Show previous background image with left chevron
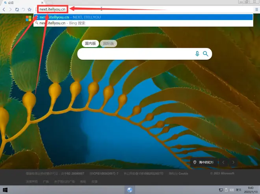This screenshot has width=260, height=194. tap(223, 162)
